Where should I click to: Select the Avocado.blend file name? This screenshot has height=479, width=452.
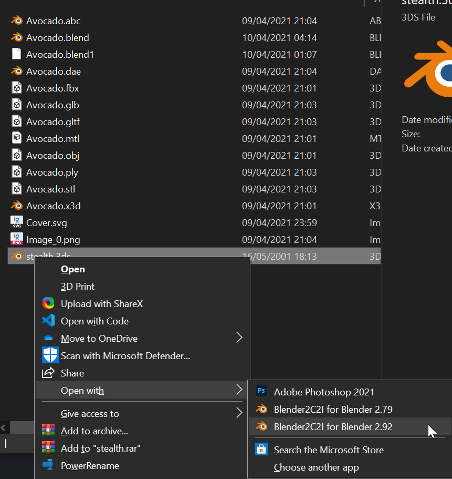(x=58, y=37)
